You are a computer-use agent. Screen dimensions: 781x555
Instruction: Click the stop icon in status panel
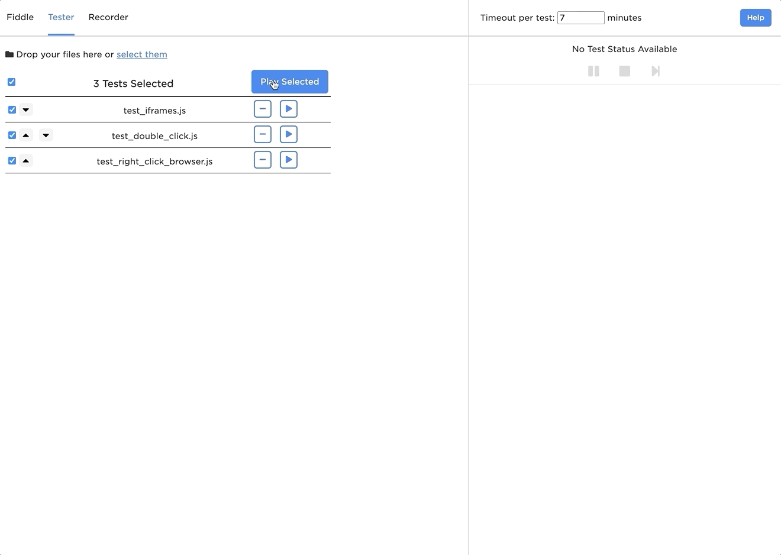point(624,71)
